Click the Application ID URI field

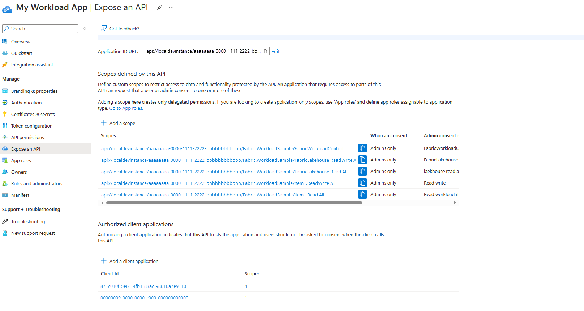pos(206,51)
